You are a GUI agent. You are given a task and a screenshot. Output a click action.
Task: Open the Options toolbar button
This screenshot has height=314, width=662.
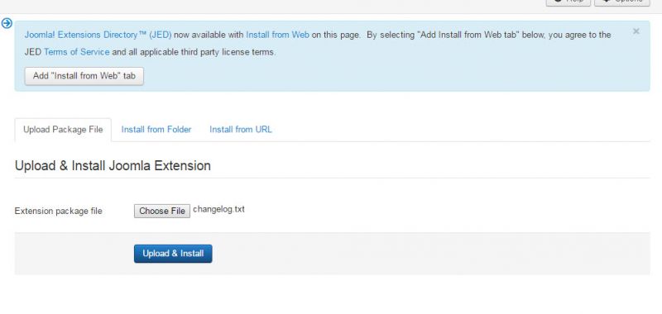pyautogui.click(x=622, y=2)
